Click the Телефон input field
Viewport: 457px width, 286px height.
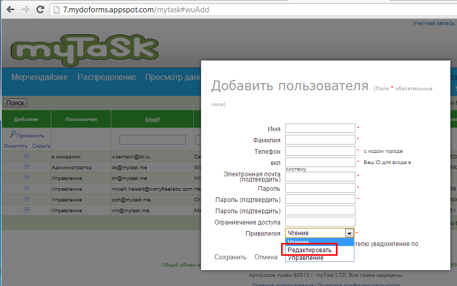320,151
